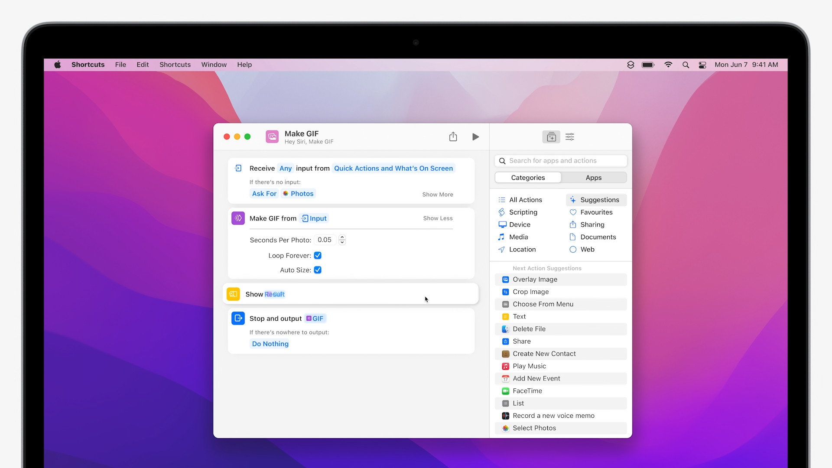Open the Location actions category
The height and width of the screenshot is (468, 832).
522,249
